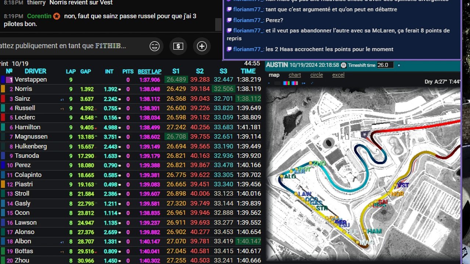Click the GAP column header
The height and width of the screenshot is (264, 470).
[x=86, y=71]
